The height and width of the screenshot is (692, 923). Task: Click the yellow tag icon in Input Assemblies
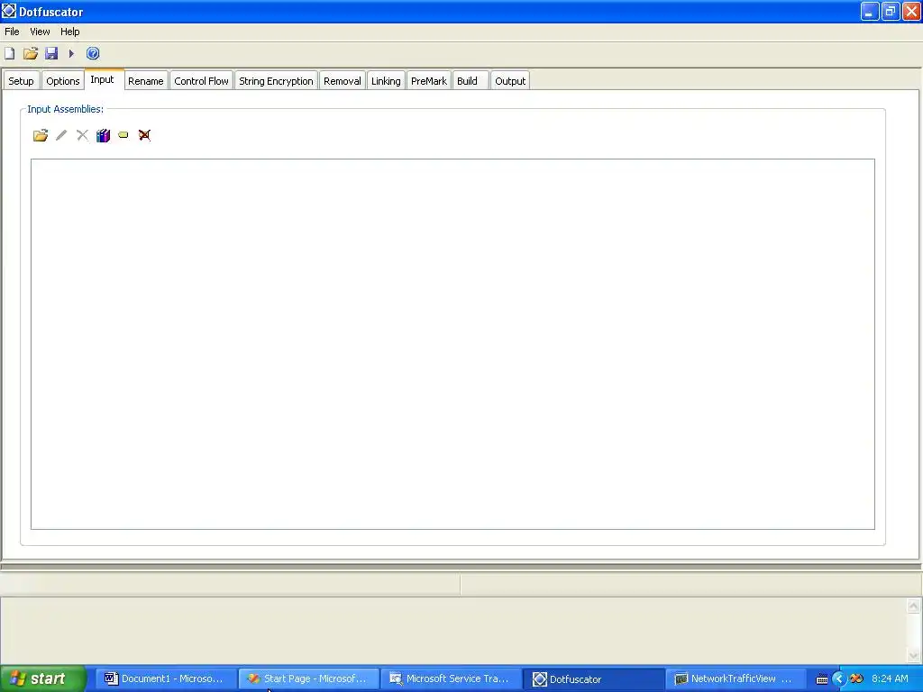click(x=123, y=135)
